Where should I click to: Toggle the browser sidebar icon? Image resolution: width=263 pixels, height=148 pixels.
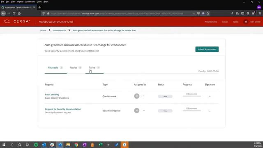[x=242, y=14]
